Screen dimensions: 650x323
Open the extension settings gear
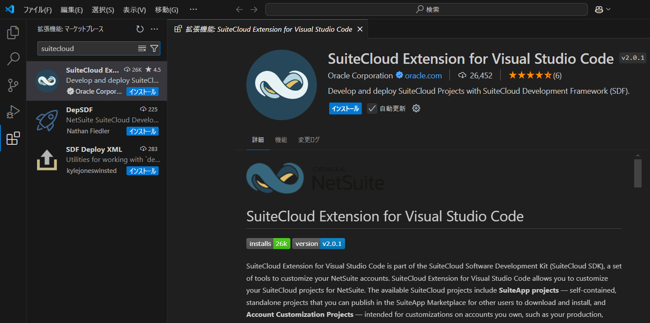click(416, 108)
